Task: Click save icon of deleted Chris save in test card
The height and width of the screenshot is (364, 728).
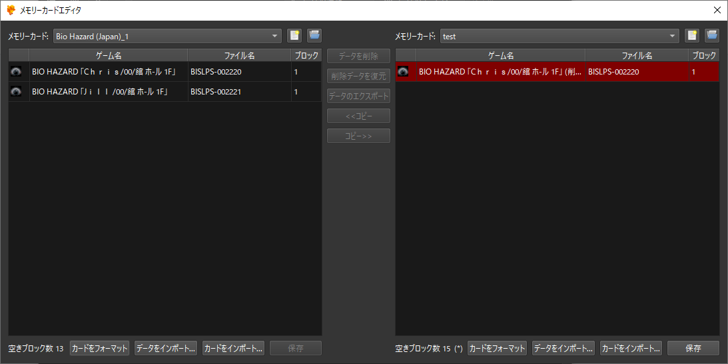Action: pos(403,72)
